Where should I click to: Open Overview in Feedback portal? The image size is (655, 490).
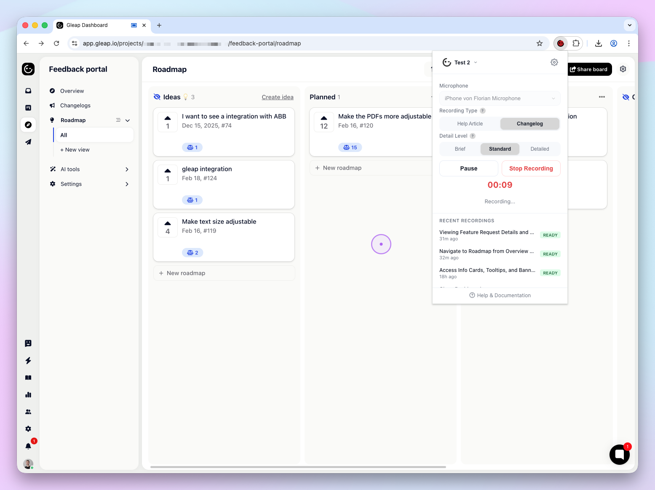pyautogui.click(x=72, y=91)
